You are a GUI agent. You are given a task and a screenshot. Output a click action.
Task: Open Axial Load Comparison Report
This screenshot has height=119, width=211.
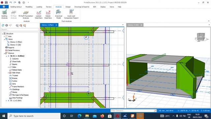point(71,14)
